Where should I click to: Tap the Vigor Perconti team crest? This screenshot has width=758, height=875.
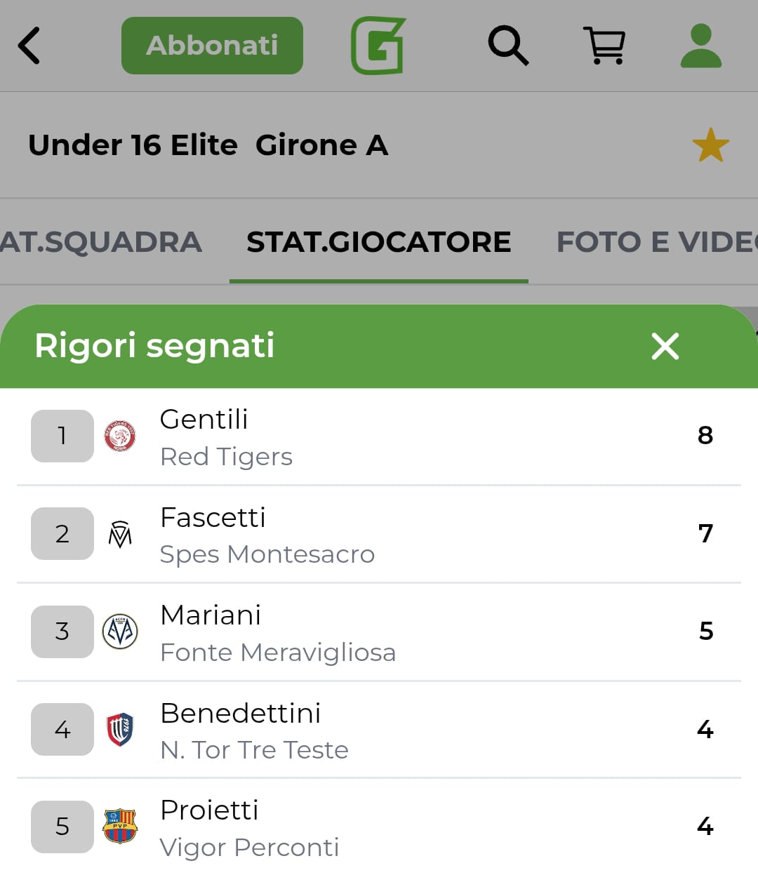tap(120, 827)
